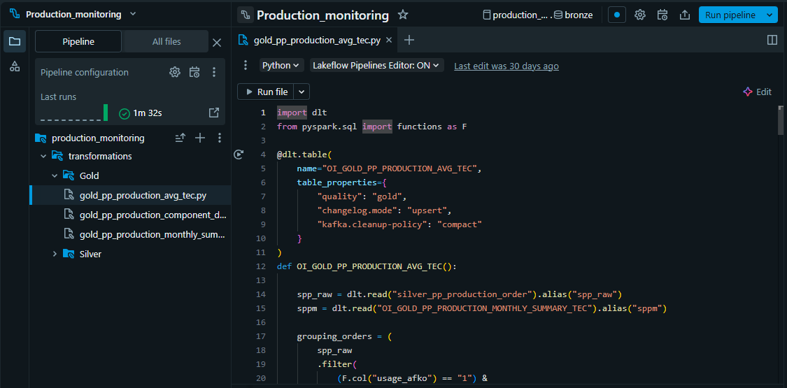This screenshot has height=388, width=787.
Task: Star the Production_monitoring pipeline as favorite
Action: coord(403,15)
